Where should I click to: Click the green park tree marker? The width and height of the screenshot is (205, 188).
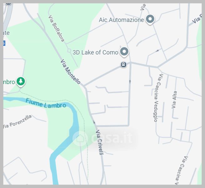click(21, 82)
